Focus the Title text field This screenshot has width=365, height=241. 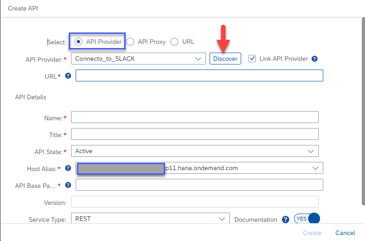194,134
